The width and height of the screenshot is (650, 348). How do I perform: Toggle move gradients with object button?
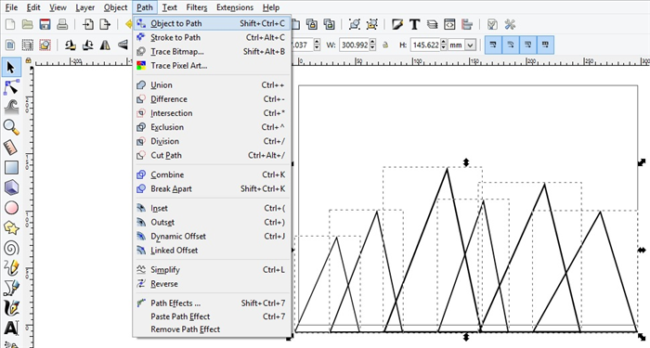tap(528, 45)
